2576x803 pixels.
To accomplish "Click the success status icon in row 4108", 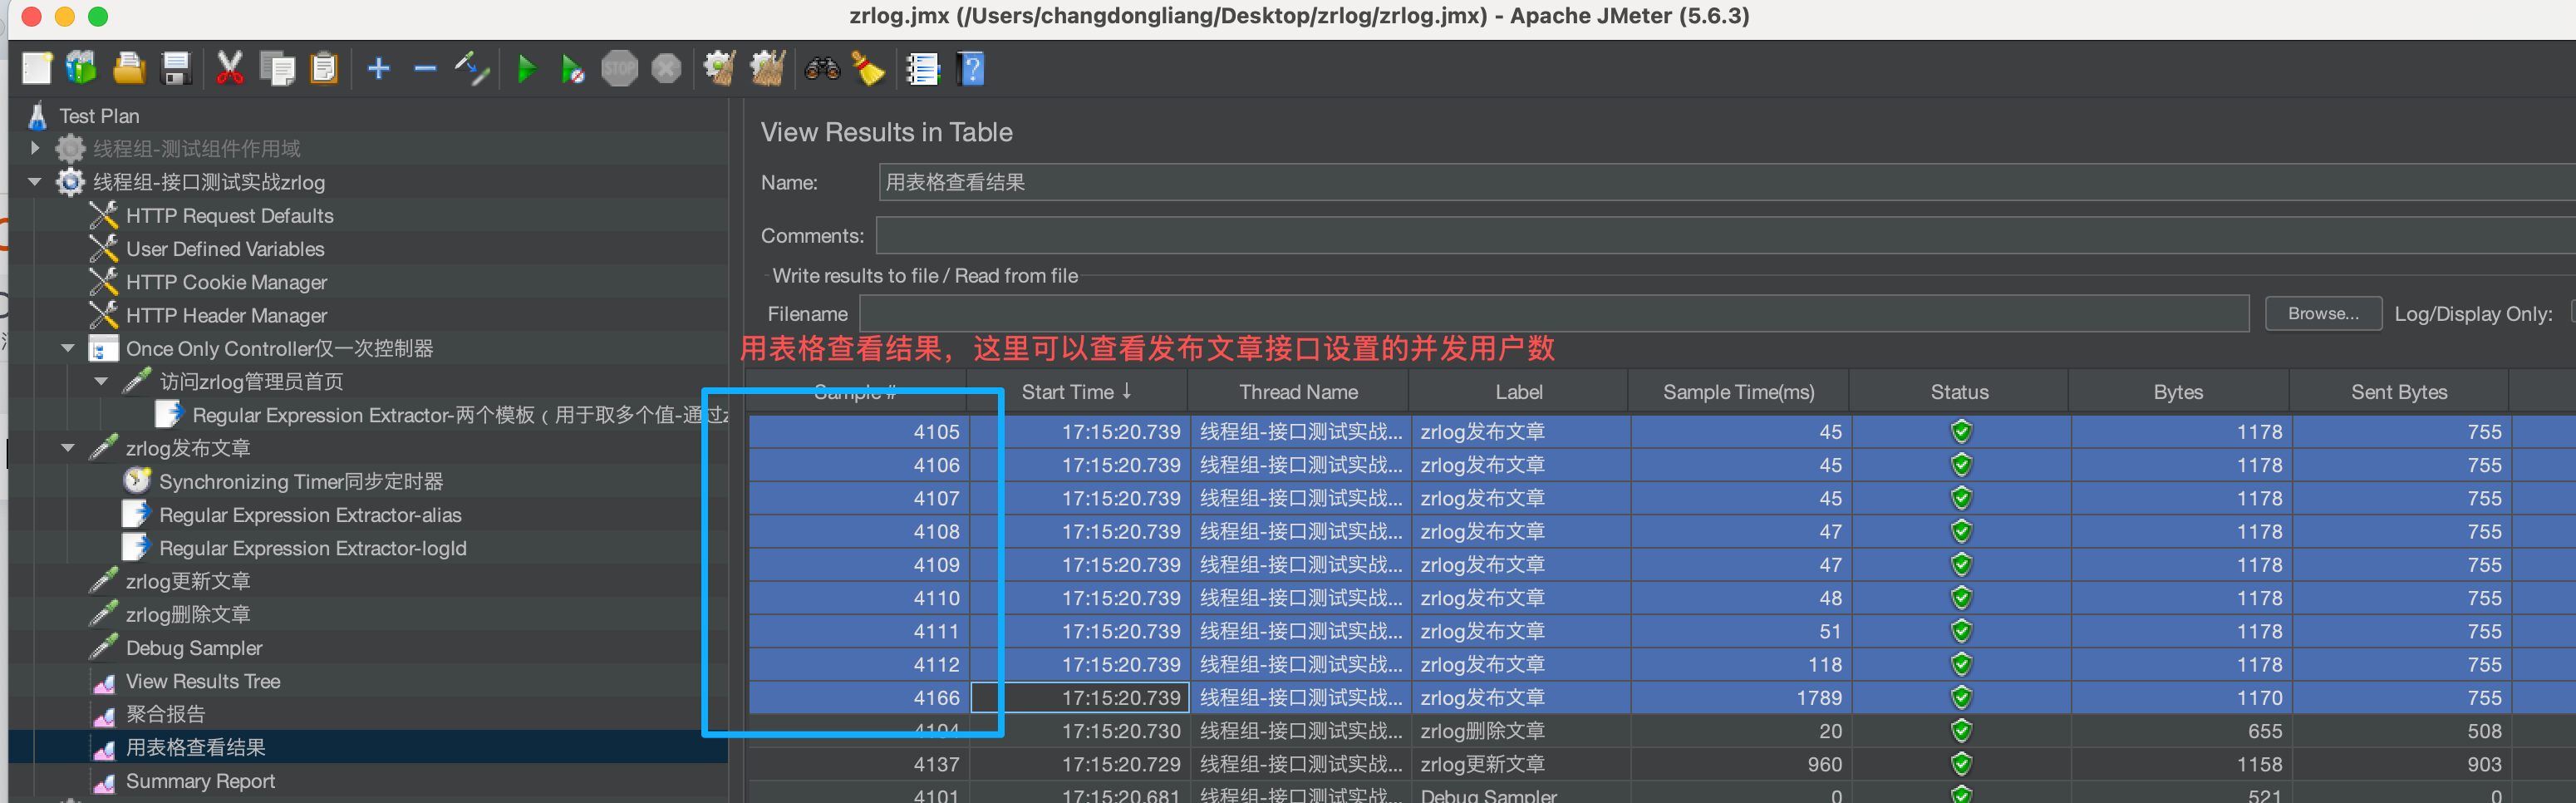I will [1961, 531].
